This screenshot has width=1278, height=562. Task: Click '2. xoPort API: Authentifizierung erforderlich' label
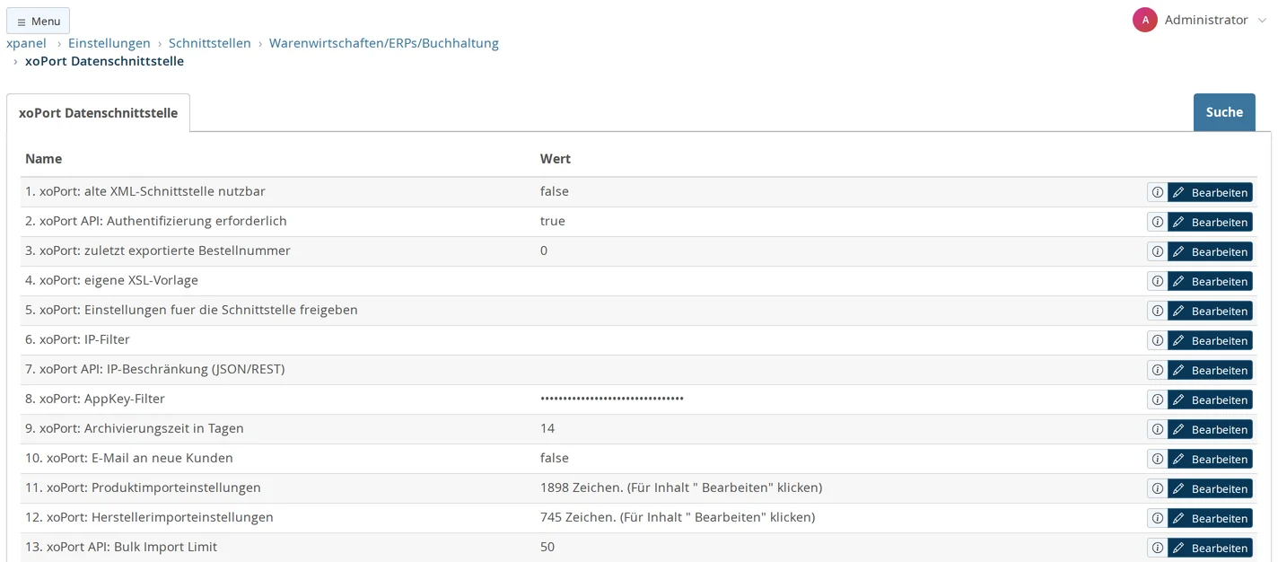click(x=156, y=221)
